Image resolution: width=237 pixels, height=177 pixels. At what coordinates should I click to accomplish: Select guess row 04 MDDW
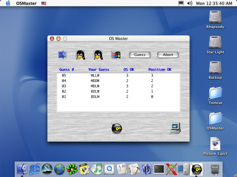118,81
